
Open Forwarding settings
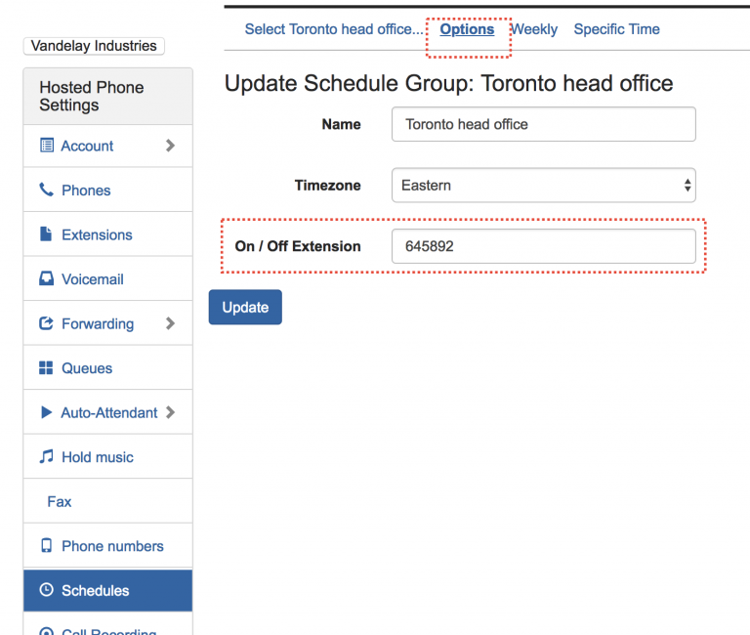click(x=107, y=323)
